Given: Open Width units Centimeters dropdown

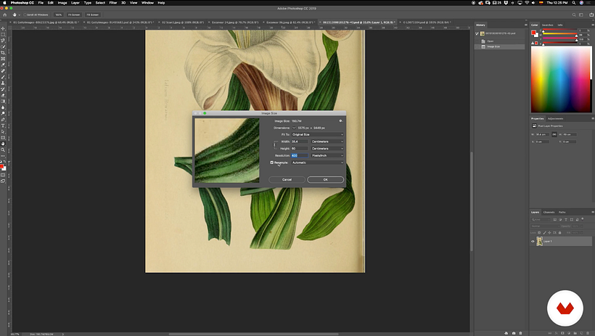Looking at the screenshot, I should tap(327, 142).
